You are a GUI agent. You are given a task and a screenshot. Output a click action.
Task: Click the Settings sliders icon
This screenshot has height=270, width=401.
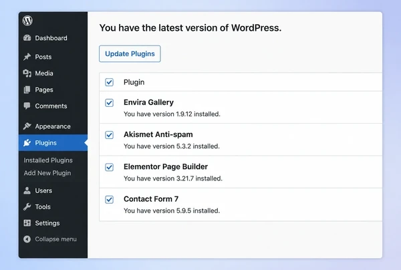pos(27,223)
